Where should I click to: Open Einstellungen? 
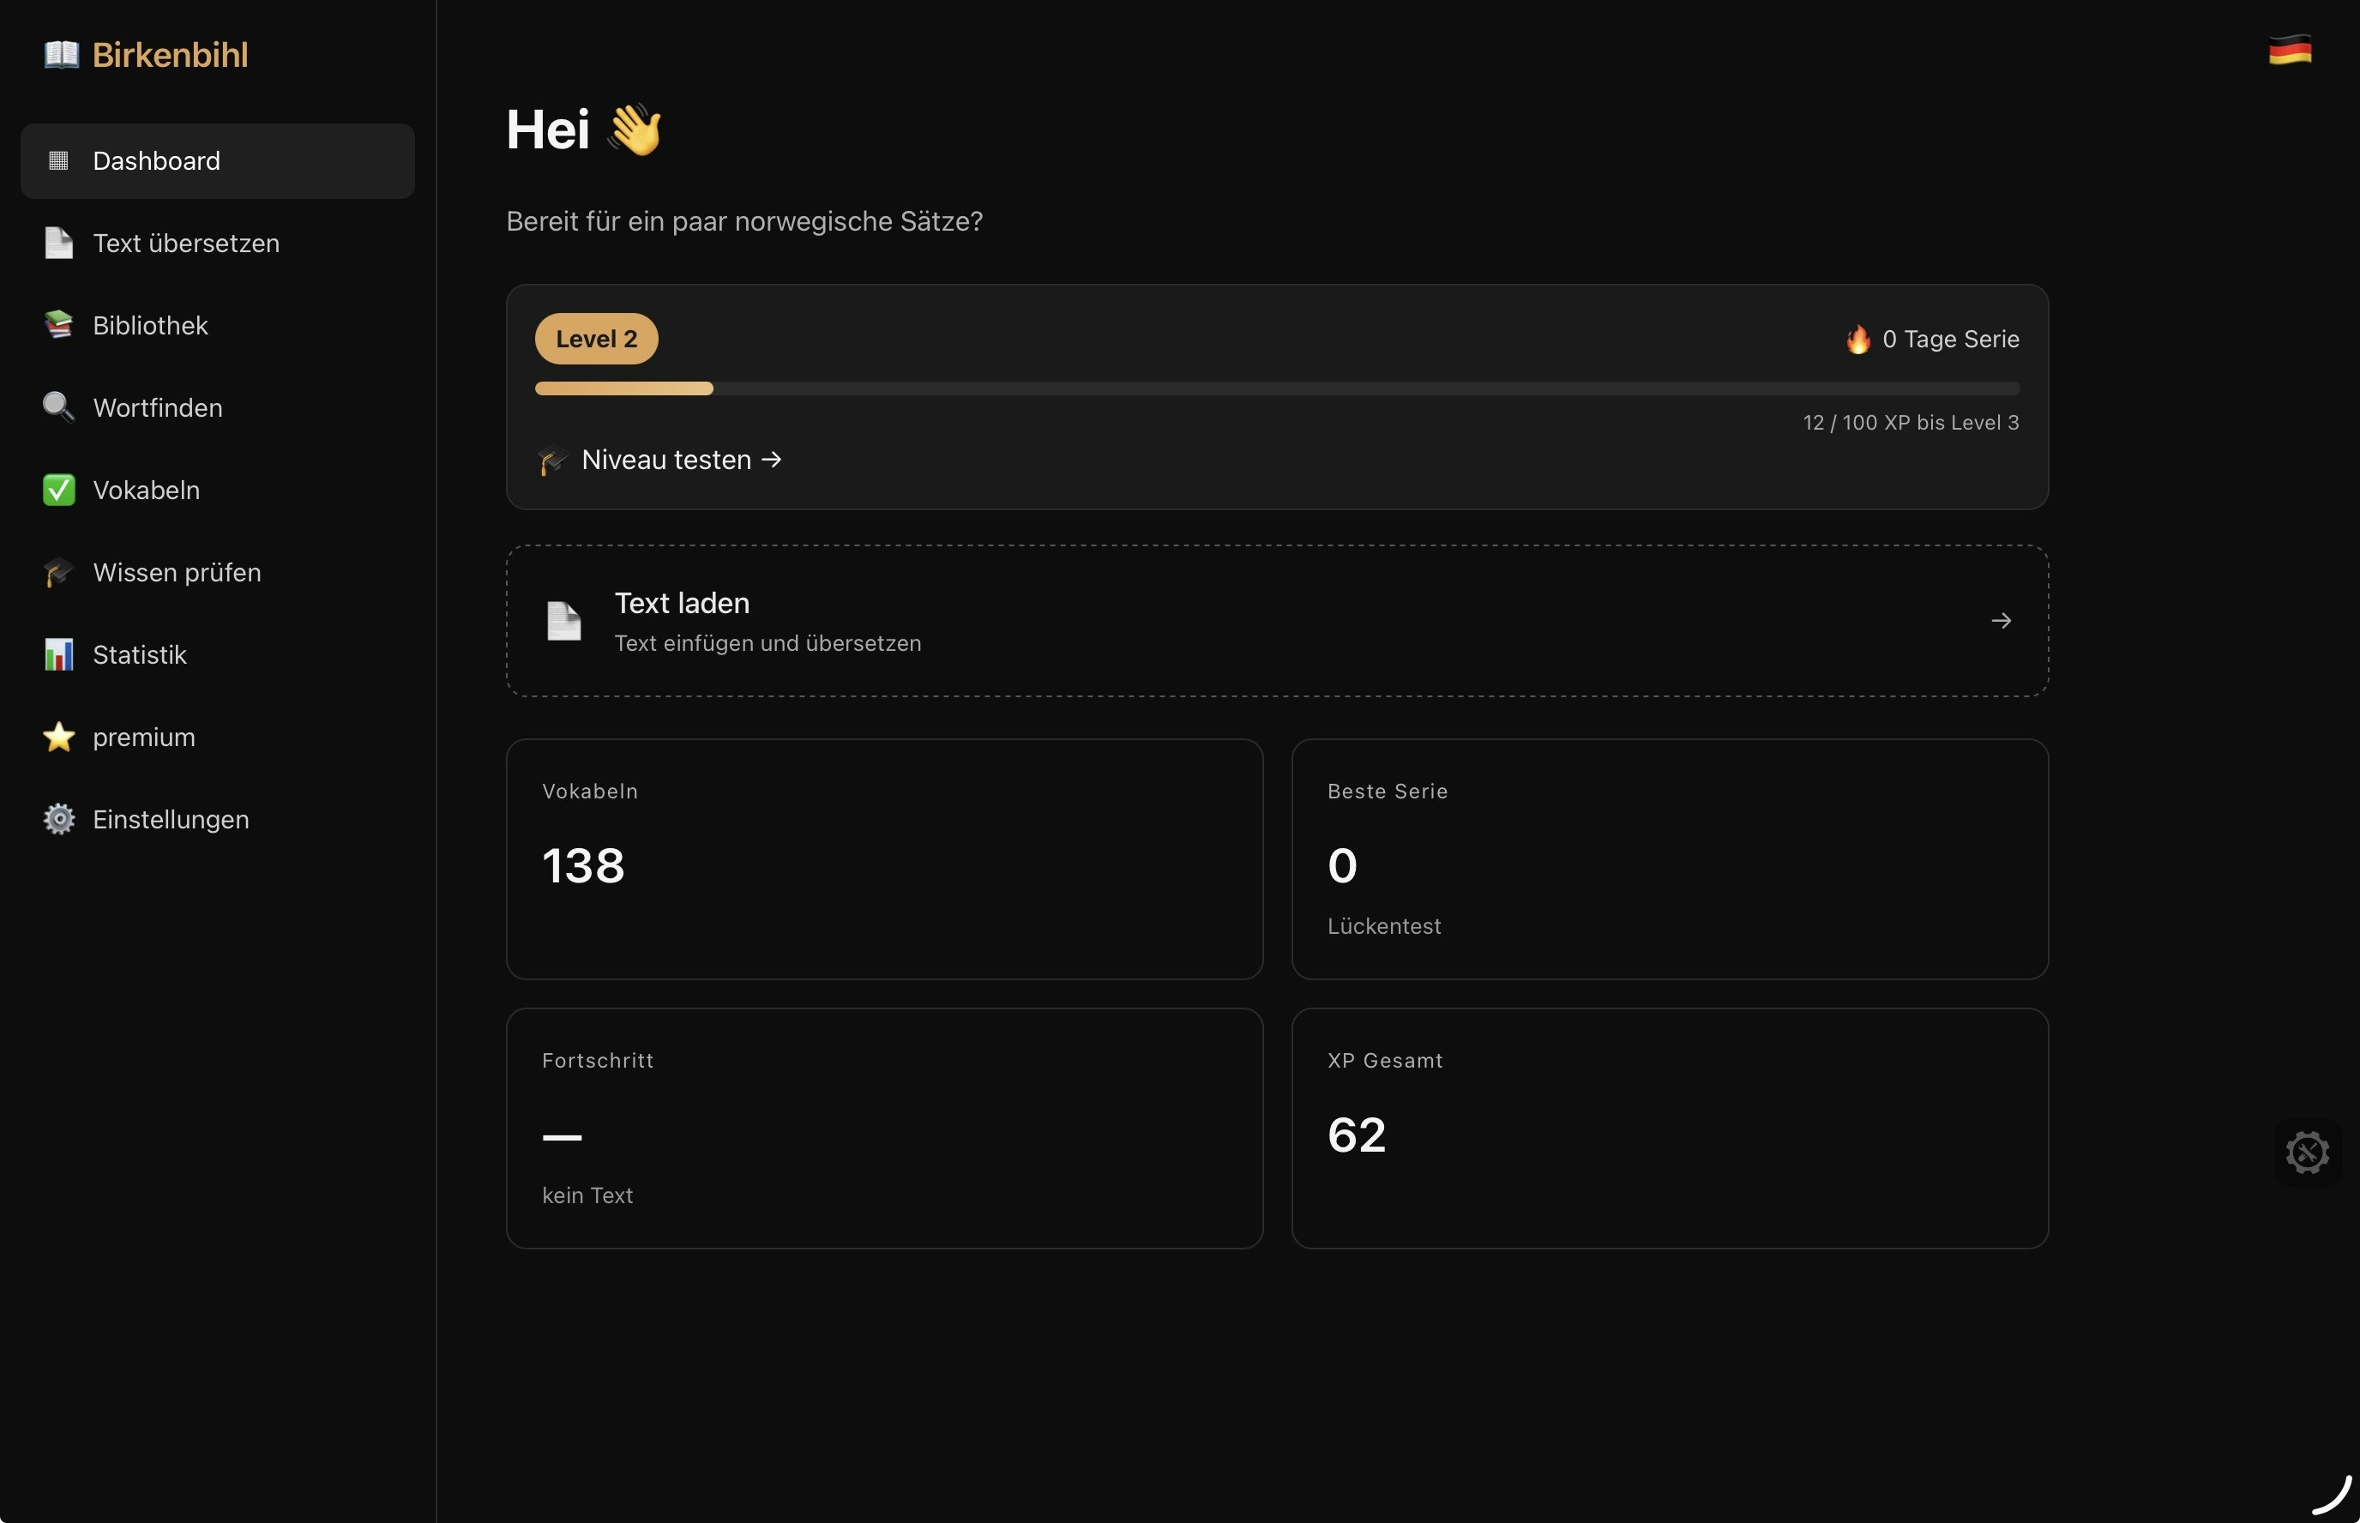(x=218, y=819)
